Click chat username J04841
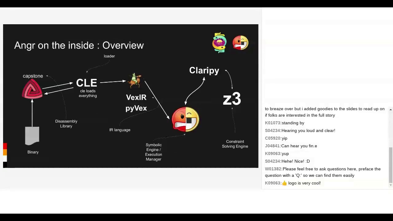Image resolution: width=393 pixels, height=221 pixels. pyautogui.click(x=273, y=146)
